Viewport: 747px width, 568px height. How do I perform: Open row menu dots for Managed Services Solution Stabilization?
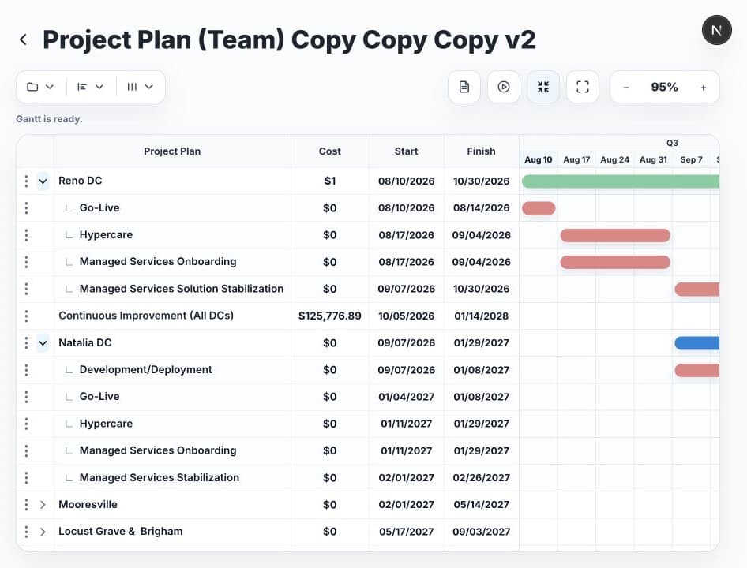(x=26, y=289)
